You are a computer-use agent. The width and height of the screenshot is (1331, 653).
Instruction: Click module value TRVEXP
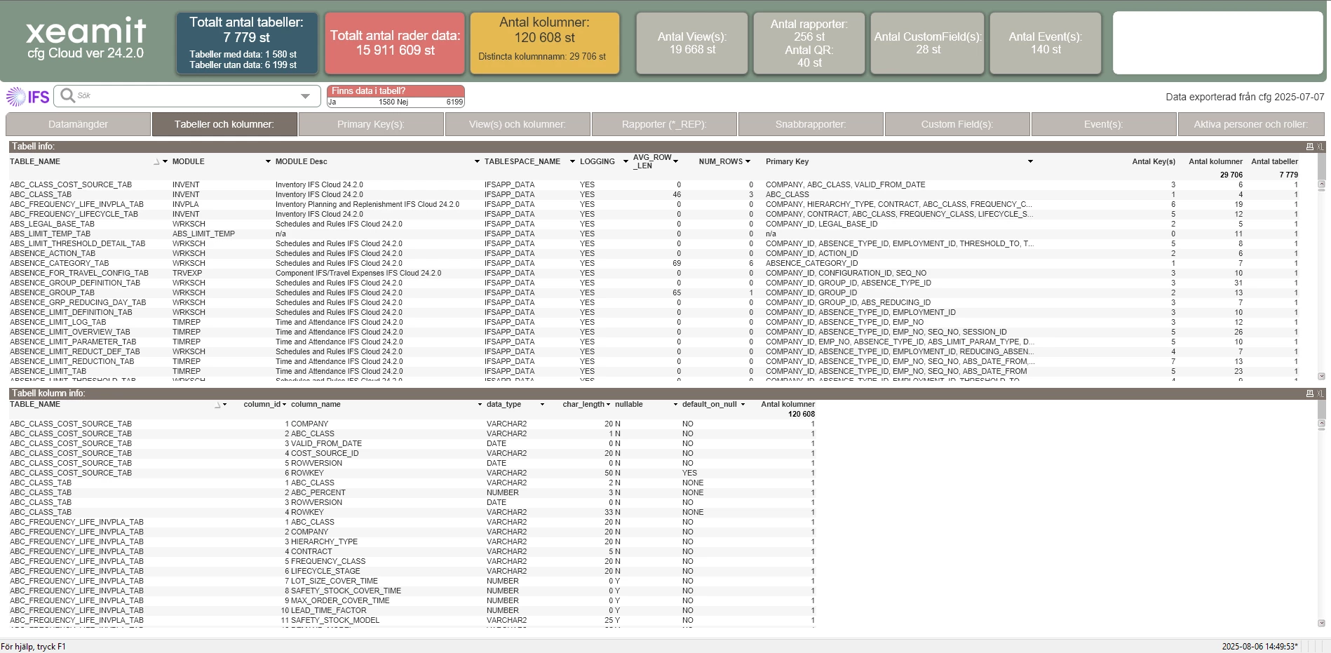(187, 273)
